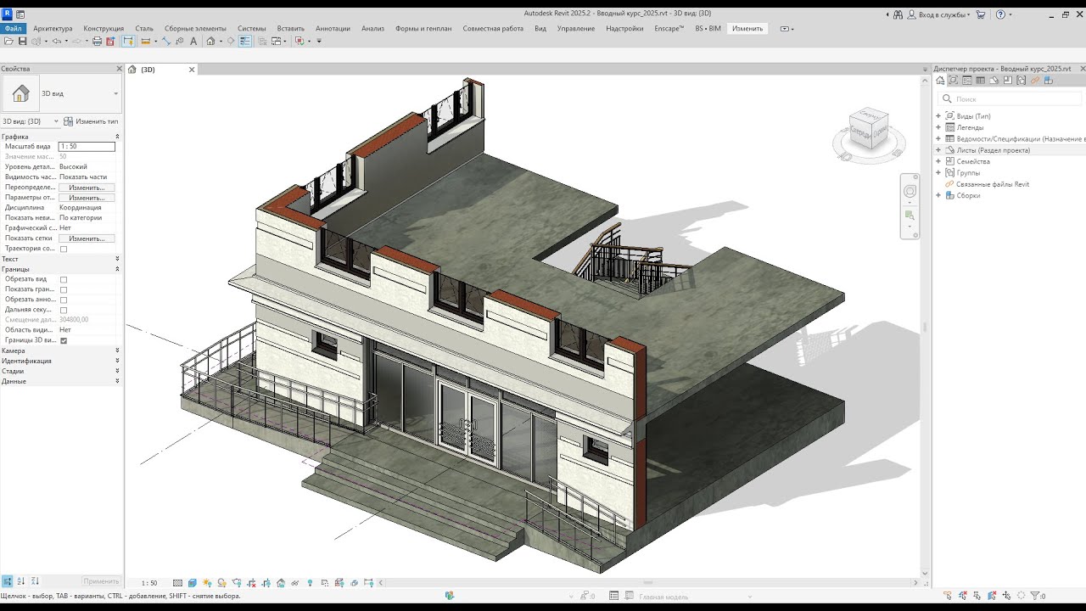This screenshot has height=611, width=1086.
Task: Print the view using the printer icon
Action: coord(97,41)
